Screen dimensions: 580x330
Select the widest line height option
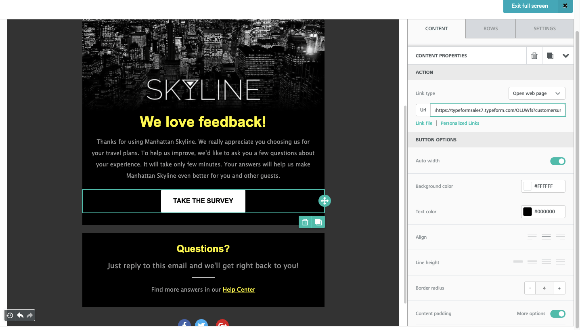pyautogui.click(x=560, y=262)
